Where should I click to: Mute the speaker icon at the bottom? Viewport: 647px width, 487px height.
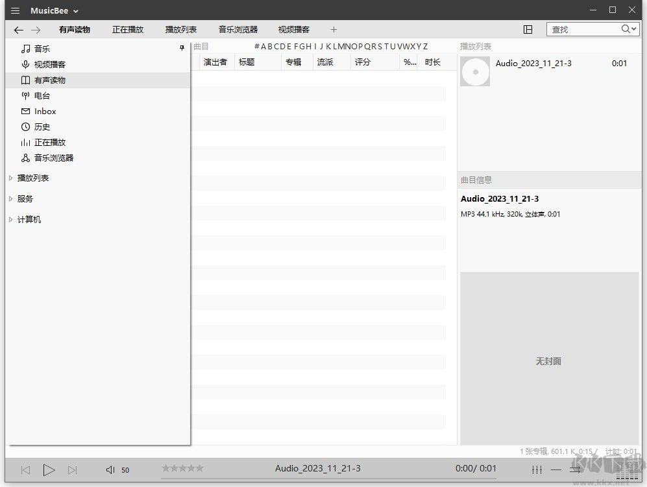click(x=110, y=469)
